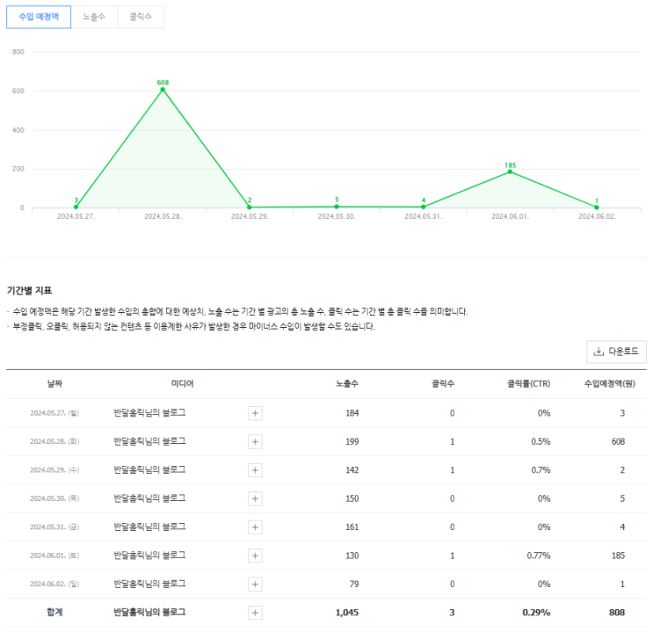Click the CTR value 0.7%

tap(541, 470)
